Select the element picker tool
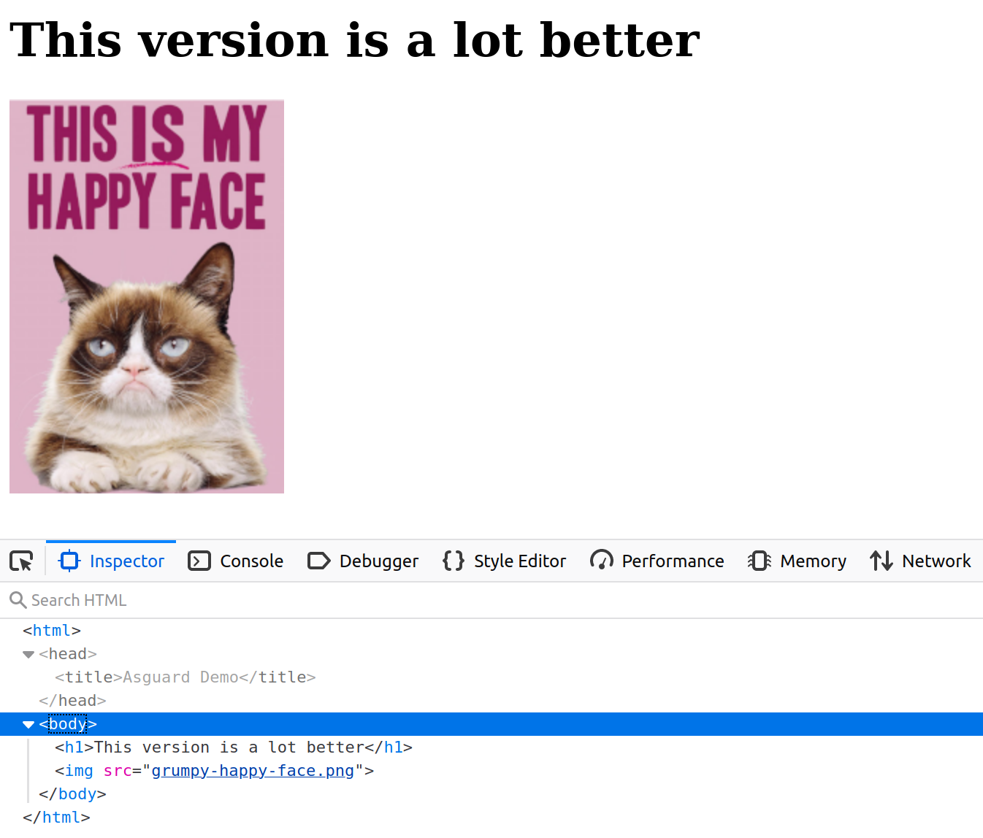The width and height of the screenshot is (983, 838). [22, 561]
